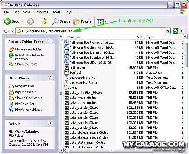Select data_skeletal_mesh_00.tre file name

click(89, 133)
